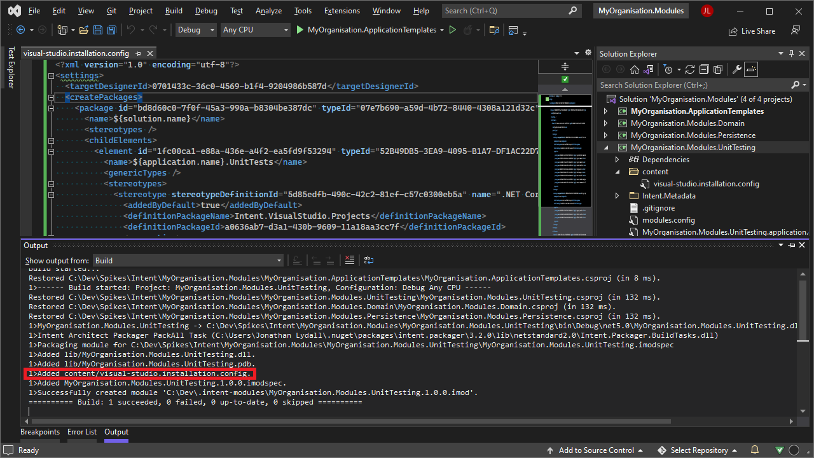Image resolution: width=814 pixels, height=458 pixels.
Task: Close the visual-studio.installation.config tab
Action: tap(150, 54)
